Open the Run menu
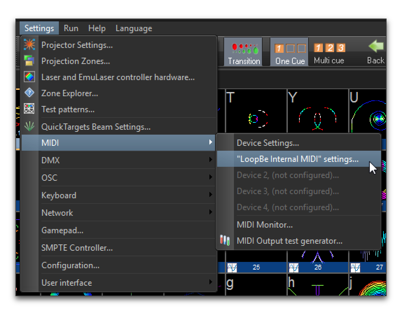Viewport: 402px width, 314px height. coord(71,28)
